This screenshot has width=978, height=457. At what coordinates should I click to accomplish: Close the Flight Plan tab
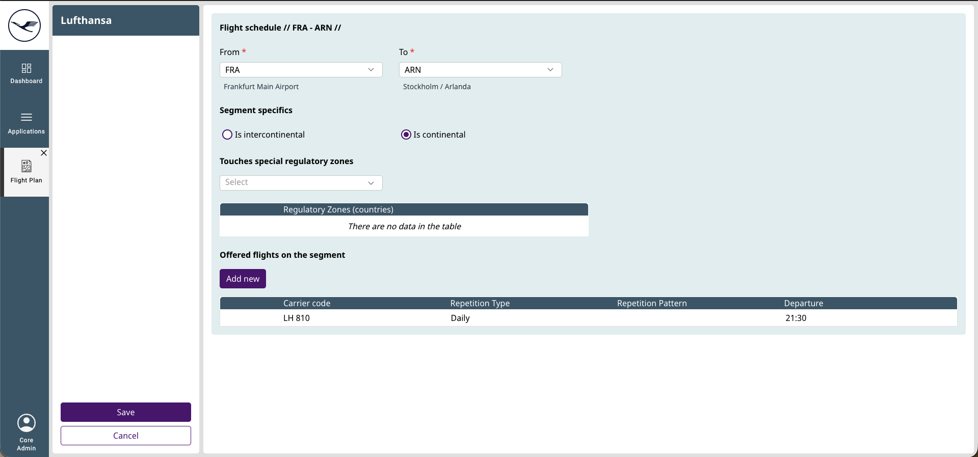point(44,153)
